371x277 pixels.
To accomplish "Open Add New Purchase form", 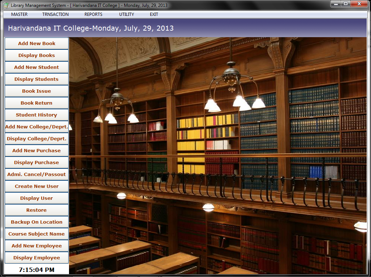I will 36,151.
